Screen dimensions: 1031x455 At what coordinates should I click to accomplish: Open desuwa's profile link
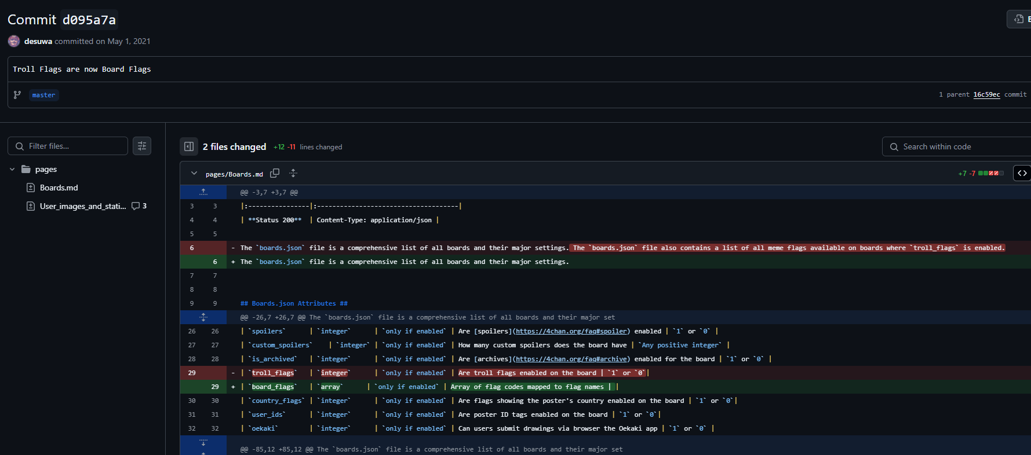click(x=38, y=41)
